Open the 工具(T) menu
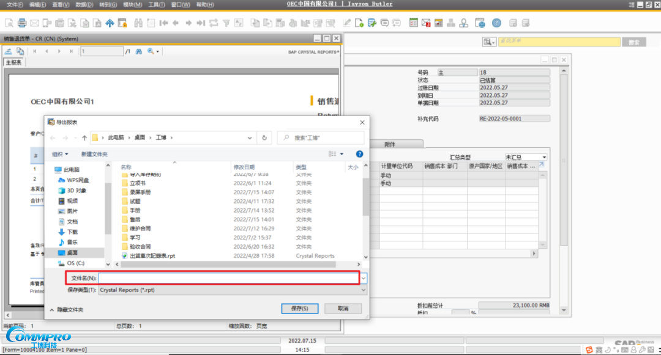 [156, 4]
